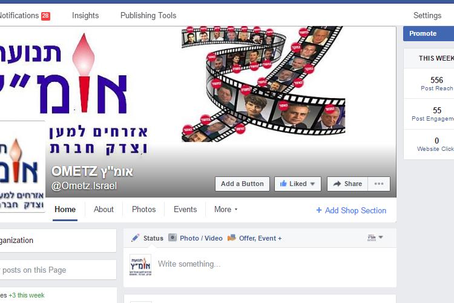Image resolution: width=454 pixels, height=303 pixels.
Task: Click the plus Add Shop Section link
Action: click(x=351, y=210)
